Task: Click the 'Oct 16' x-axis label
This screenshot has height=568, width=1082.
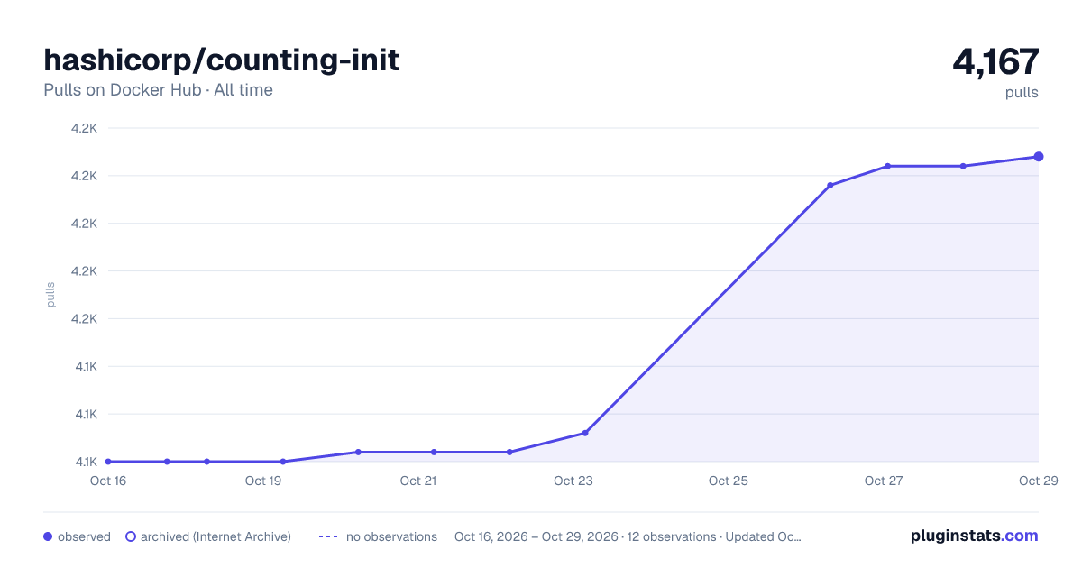Action: [108, 481]
